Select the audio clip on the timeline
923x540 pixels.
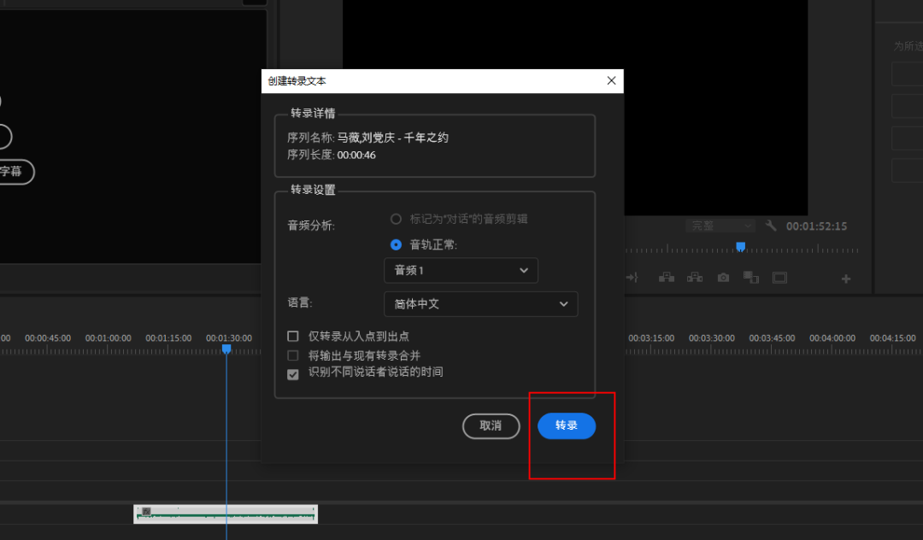point(226,514)
